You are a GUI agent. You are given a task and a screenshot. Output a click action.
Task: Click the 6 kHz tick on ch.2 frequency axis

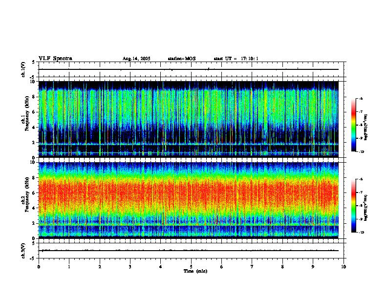coord(34,193)
